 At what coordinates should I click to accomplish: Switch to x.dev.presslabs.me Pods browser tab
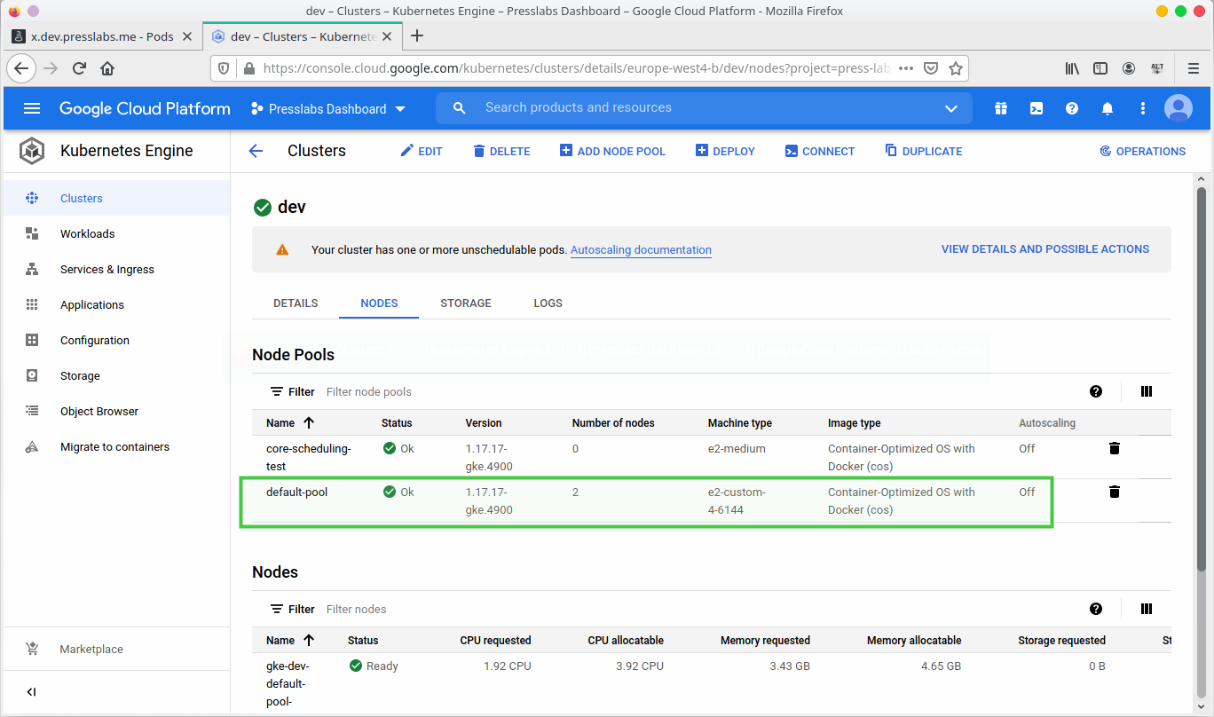pos(101,36)
